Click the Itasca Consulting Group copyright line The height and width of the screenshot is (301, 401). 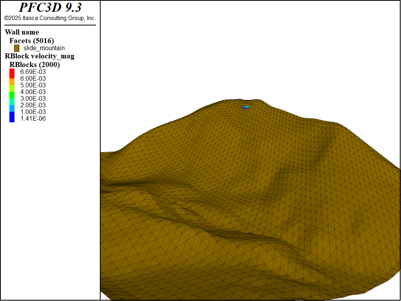tap(50, 18)
